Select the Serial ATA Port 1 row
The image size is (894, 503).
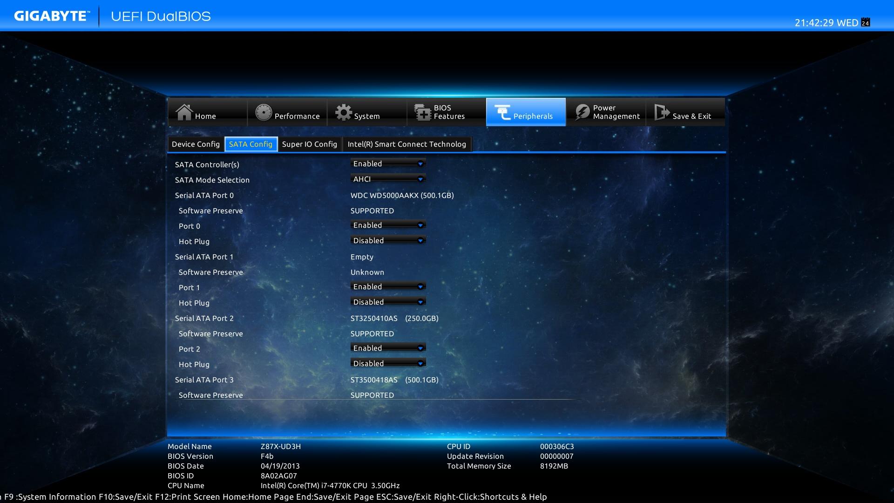(x=204, y=257)
